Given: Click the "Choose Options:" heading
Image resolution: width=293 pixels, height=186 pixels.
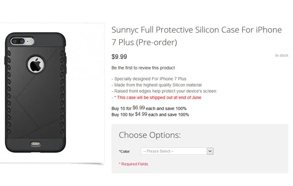Looking at the screenshot, I should point(150,135).
